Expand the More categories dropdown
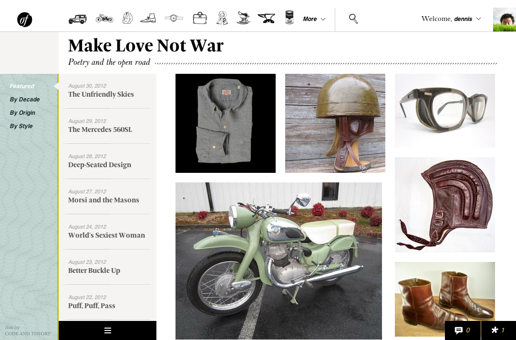516x340 pixels. click(x=314, y=19)
